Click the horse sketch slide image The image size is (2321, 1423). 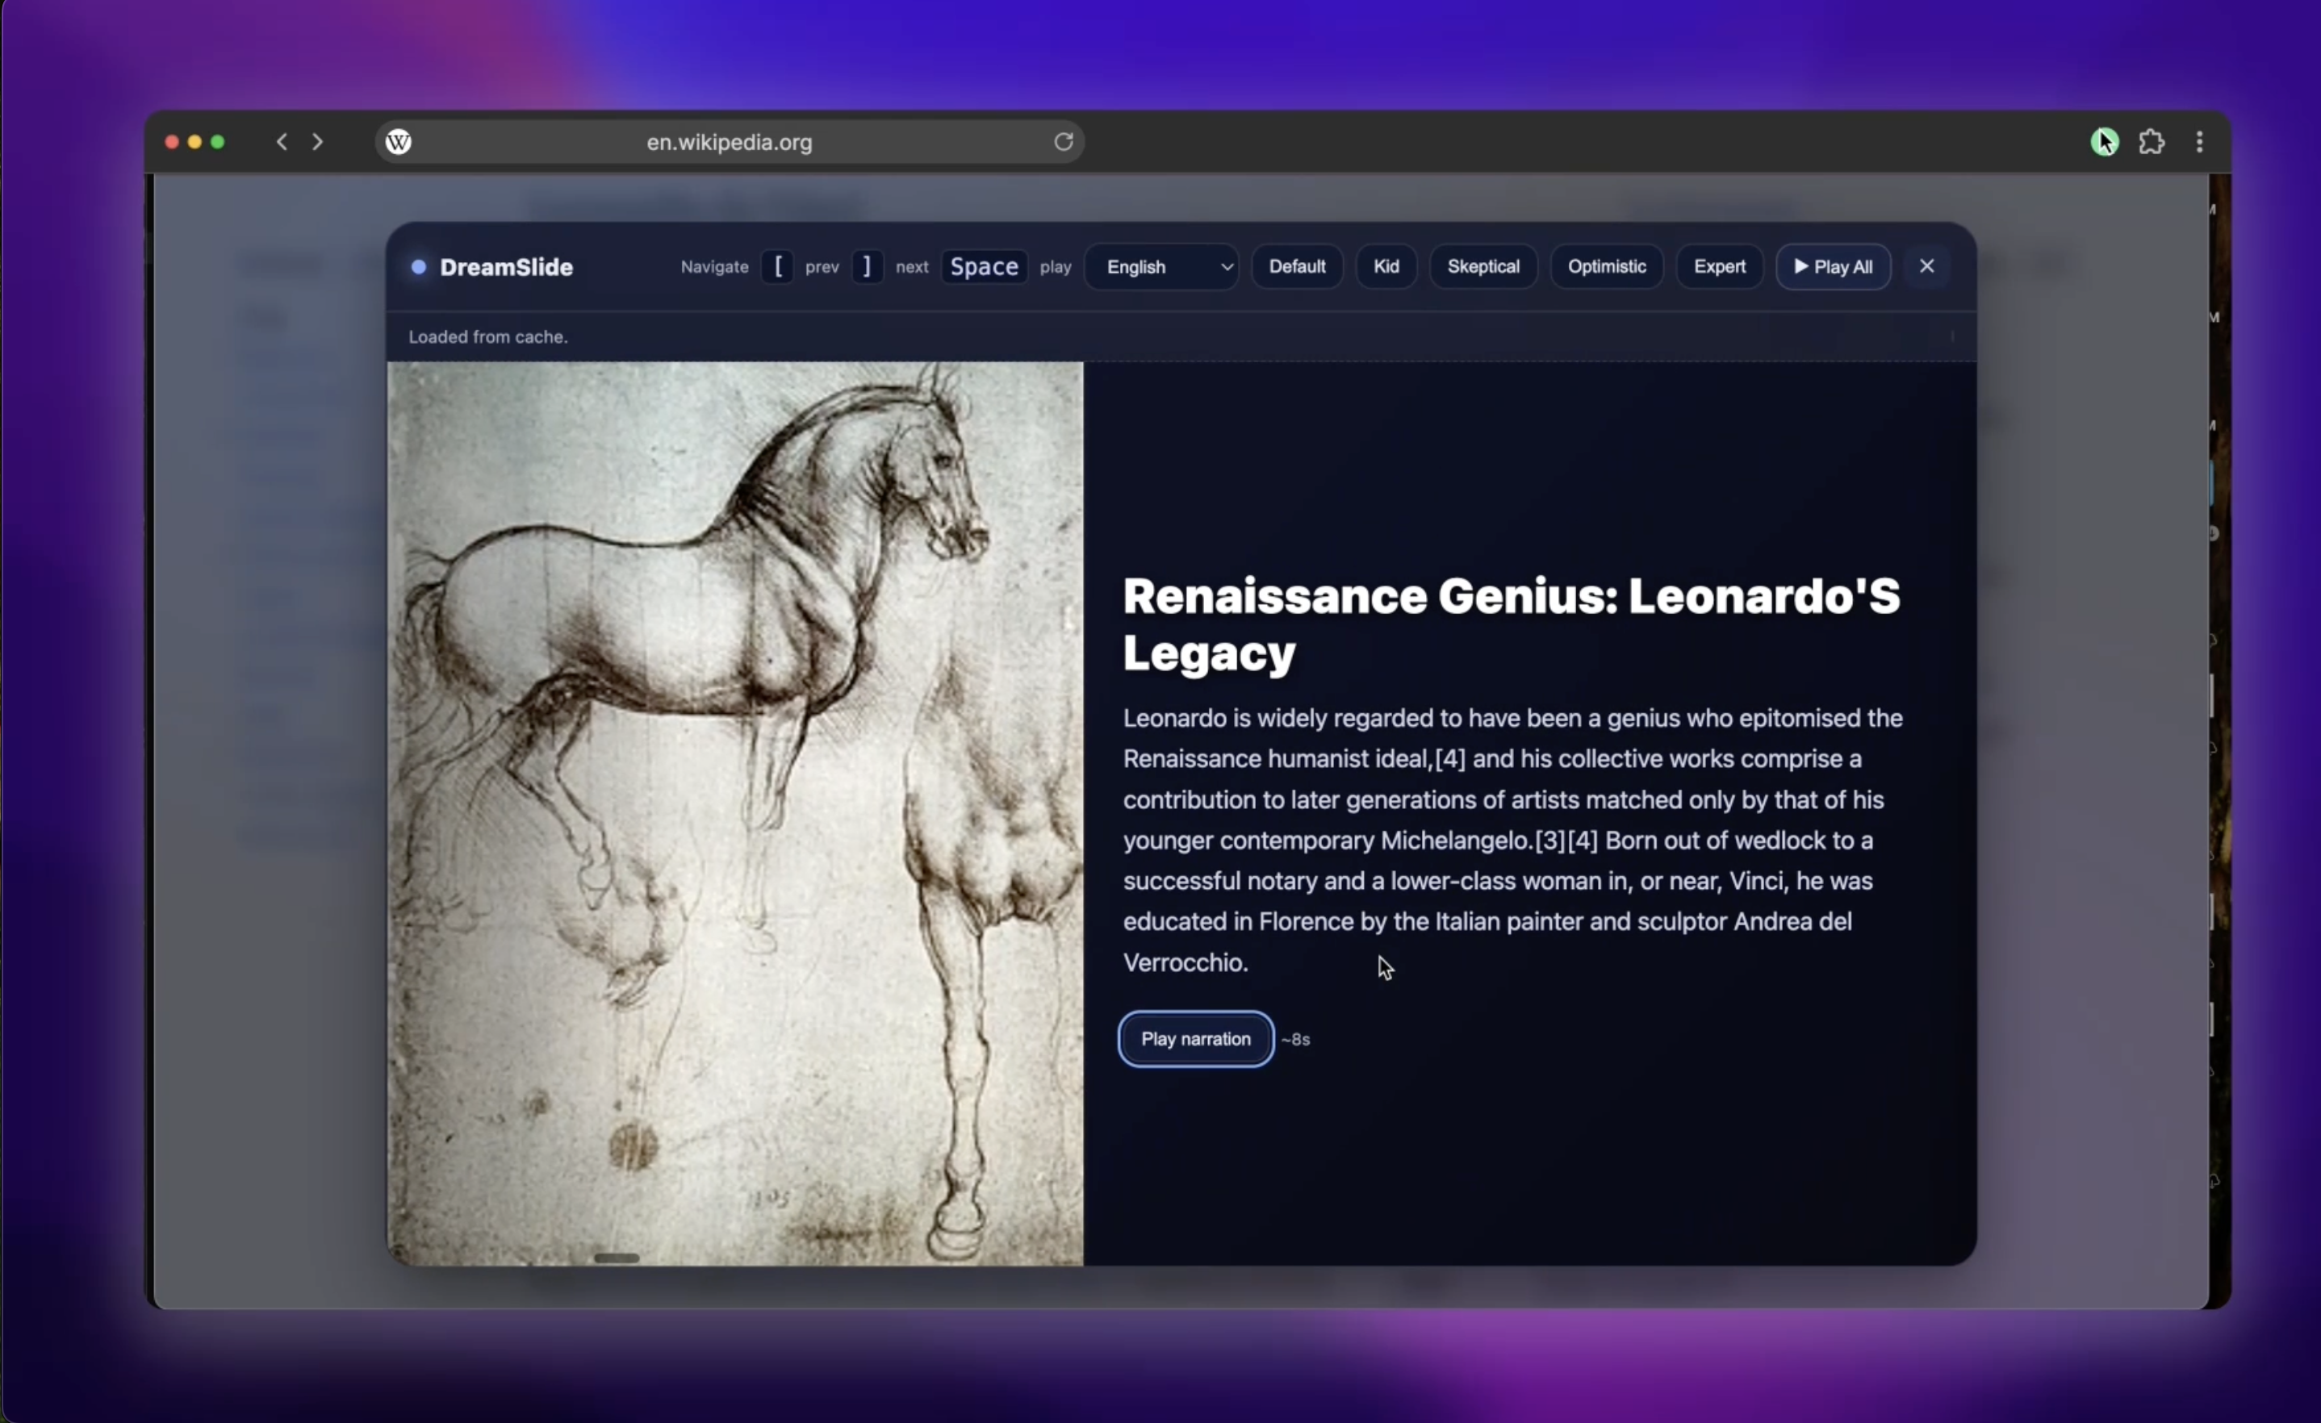(x=734, y=814)
